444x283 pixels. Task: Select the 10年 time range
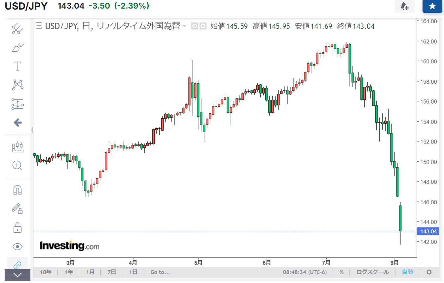(x=46, y=272)
